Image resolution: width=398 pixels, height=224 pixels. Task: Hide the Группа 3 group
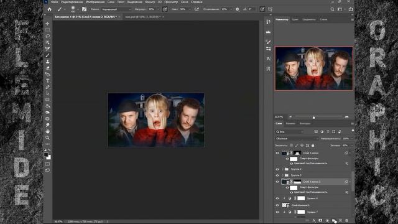click(x=277, y=175)
